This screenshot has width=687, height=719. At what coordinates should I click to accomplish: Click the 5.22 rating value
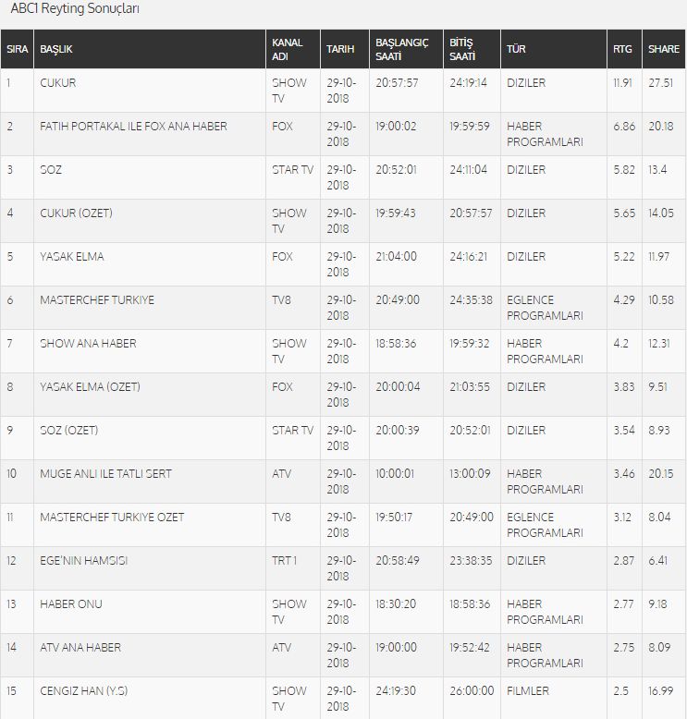tap(624, 257)
